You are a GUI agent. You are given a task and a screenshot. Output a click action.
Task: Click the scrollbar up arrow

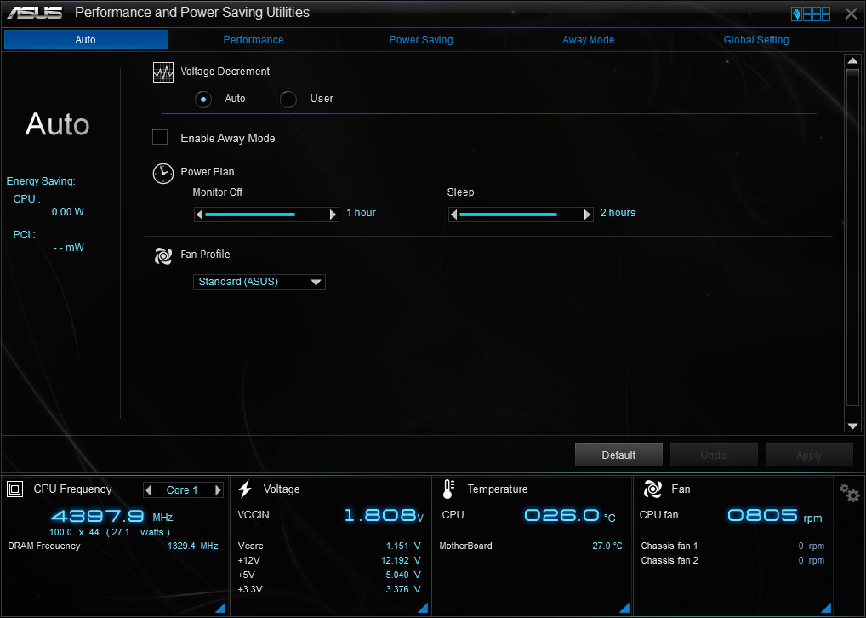click(852, 60)
